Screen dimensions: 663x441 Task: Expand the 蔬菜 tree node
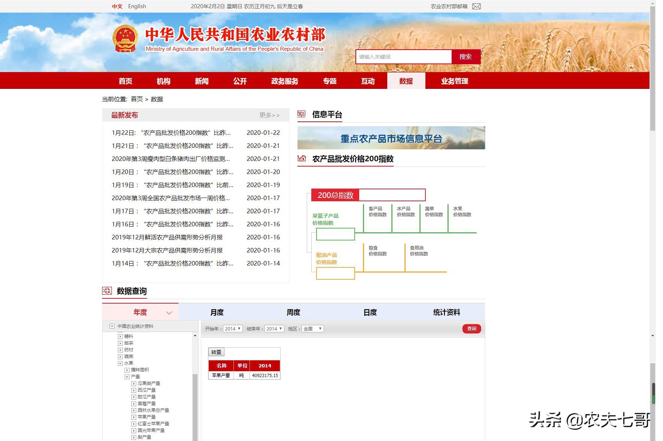[120, 356]
